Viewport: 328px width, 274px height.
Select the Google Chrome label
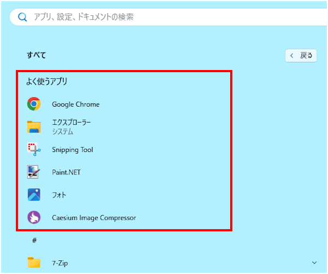tap(76, 104)
